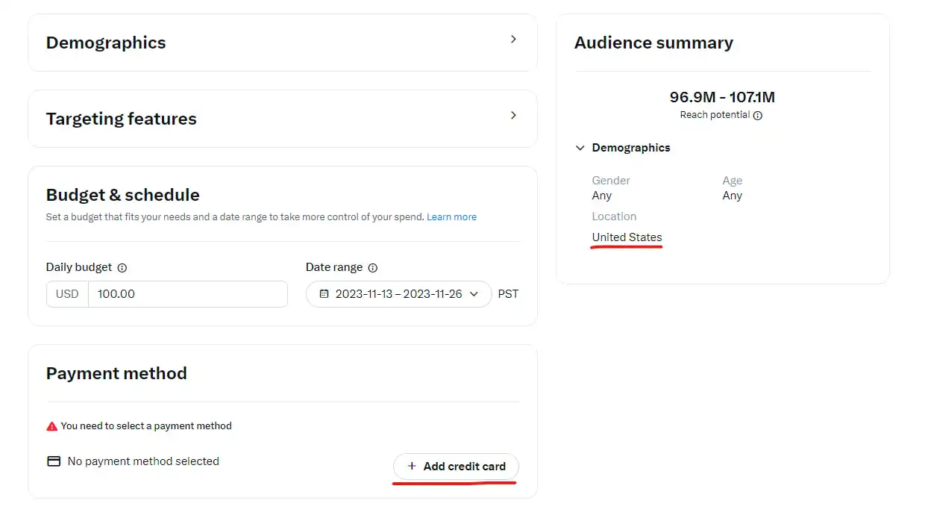Click the red payment warning icon

(51, 426)
